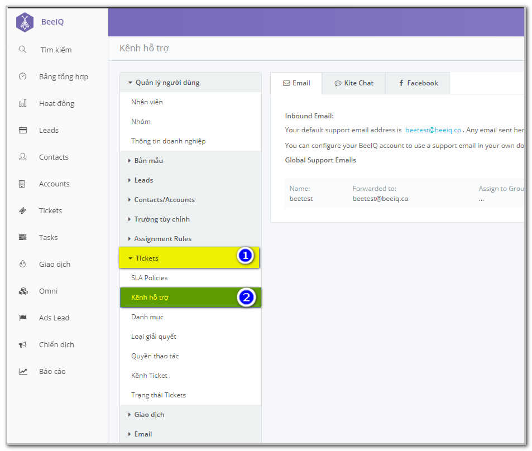Click the Chiến dịch megaphone icon
The height and width of the screenshot is (451, 532).
(23, 344)
